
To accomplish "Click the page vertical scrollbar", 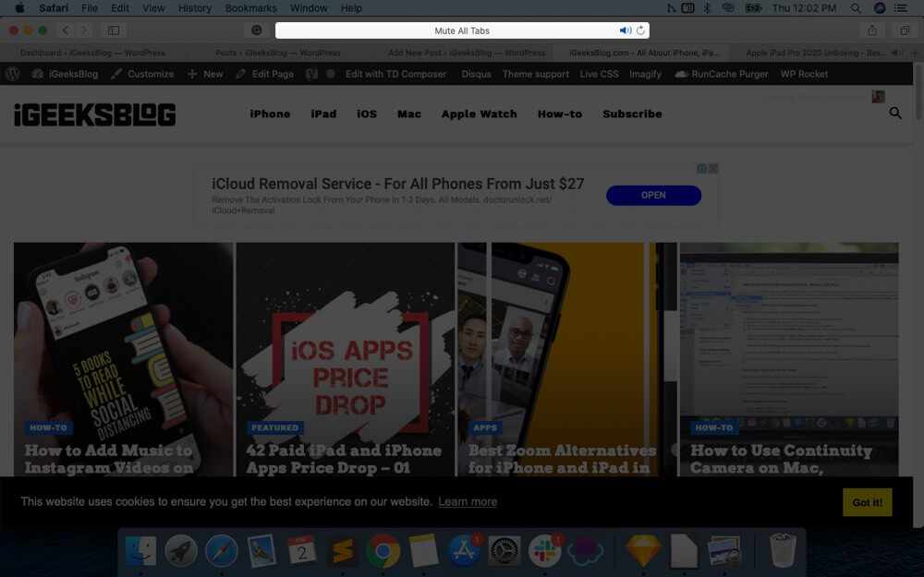I will [918, 91].
